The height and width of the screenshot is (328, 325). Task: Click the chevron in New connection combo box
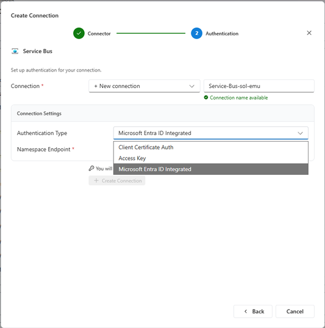coord(191,86)
